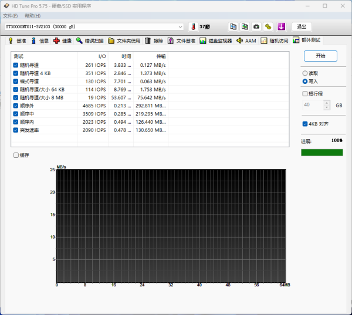Screen dimensions: 352x315
Task: Uncheck the 随机寻道 4 KB test
Action: 16,73
